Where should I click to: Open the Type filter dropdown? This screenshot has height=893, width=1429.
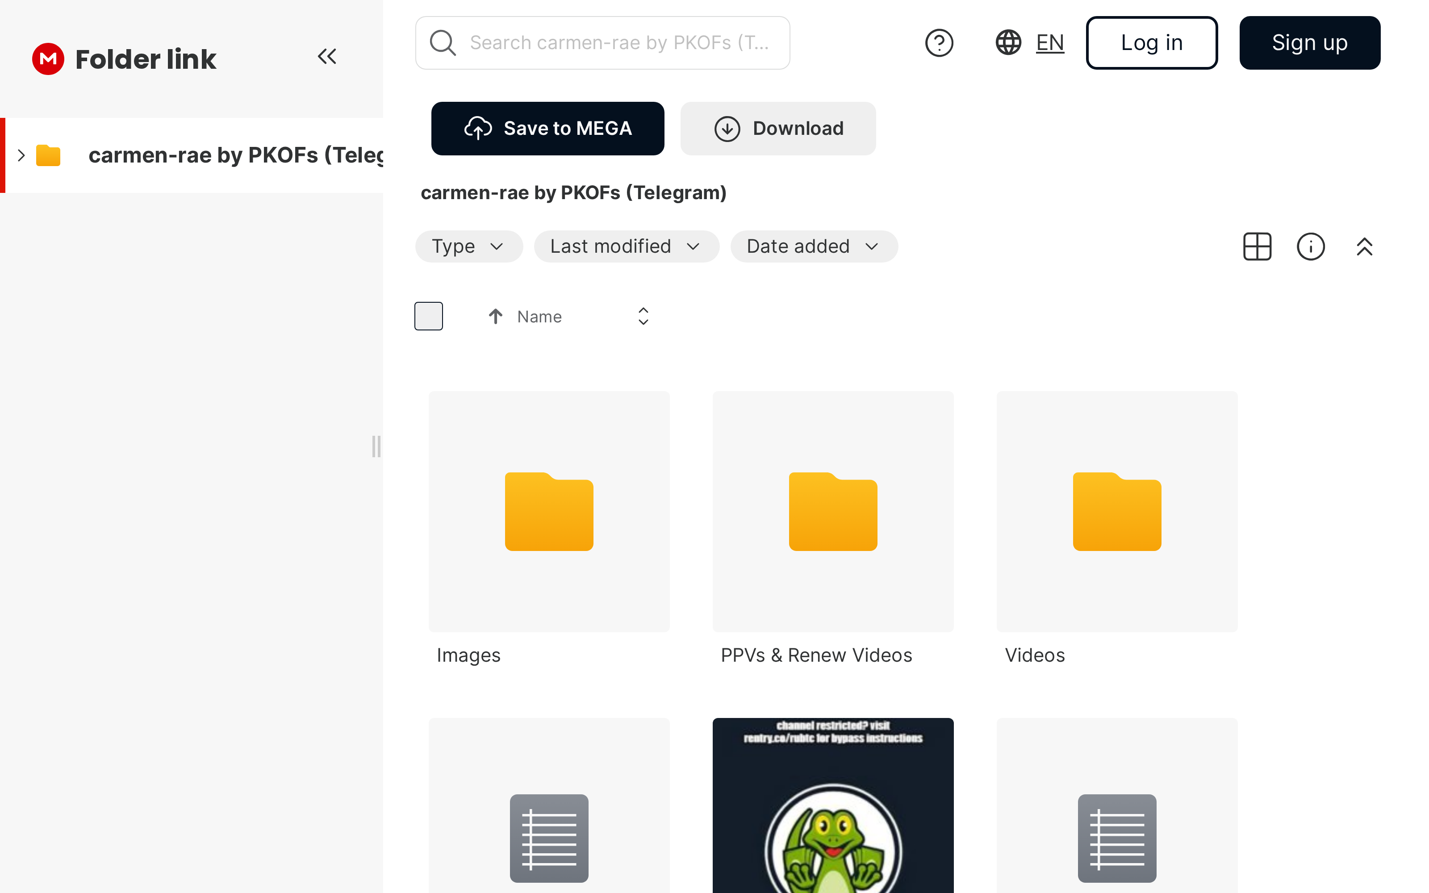pyautogui.click(x=469, y=246)
